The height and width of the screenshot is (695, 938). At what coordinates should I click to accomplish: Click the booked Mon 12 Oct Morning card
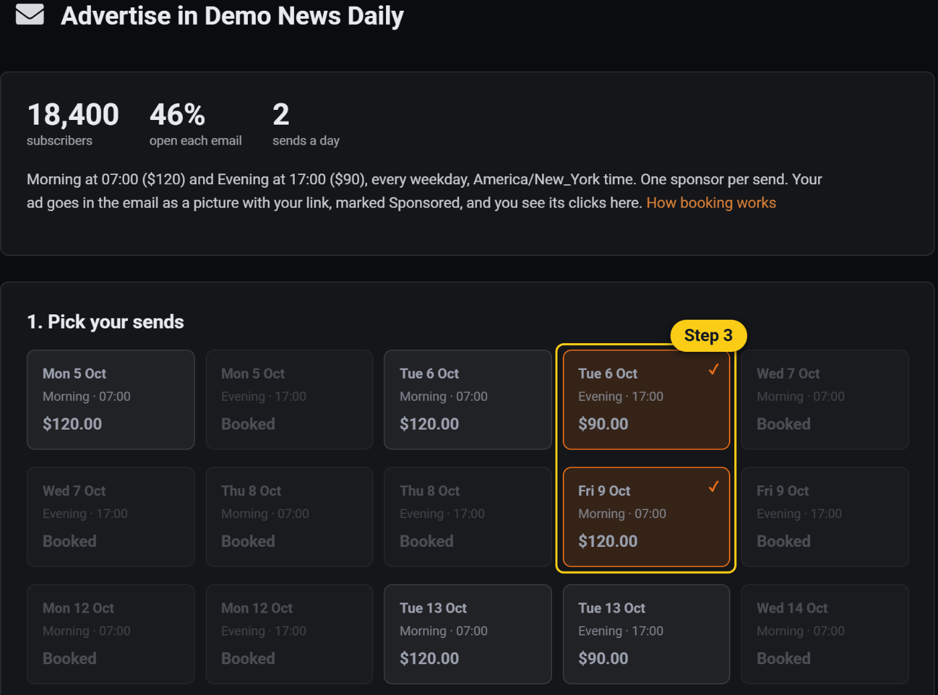coord(111,634)
